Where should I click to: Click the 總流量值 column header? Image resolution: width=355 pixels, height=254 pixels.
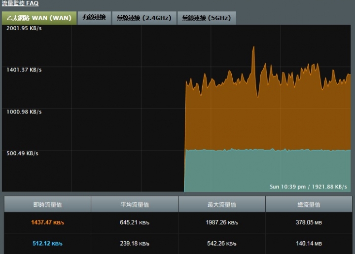[309, 204]
